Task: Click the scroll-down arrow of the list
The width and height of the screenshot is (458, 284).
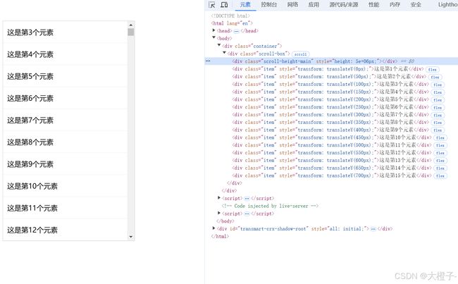Action: (130, 237)
